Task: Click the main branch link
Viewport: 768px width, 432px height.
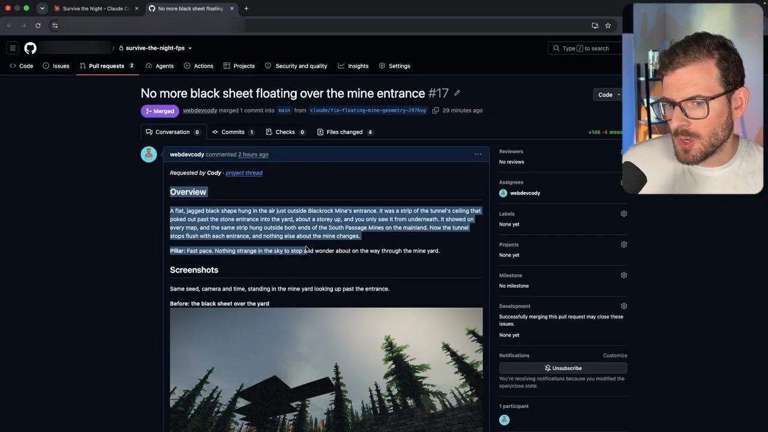Action: click(x=284, y=110)
